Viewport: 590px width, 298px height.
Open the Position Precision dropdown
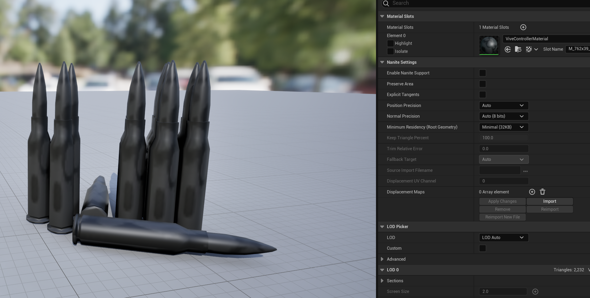coord(503,105)
